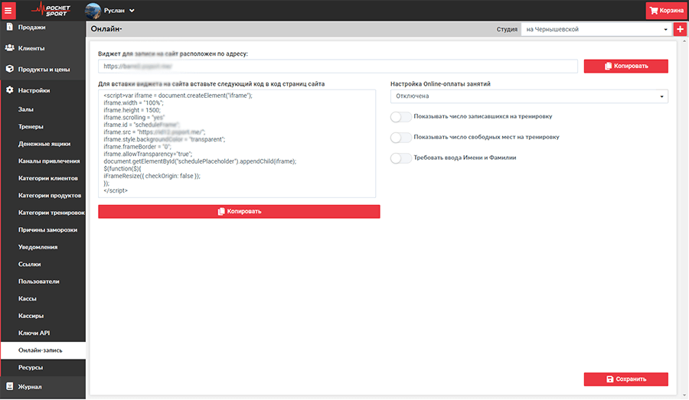Click the Продукты и цены box icon

10,69
